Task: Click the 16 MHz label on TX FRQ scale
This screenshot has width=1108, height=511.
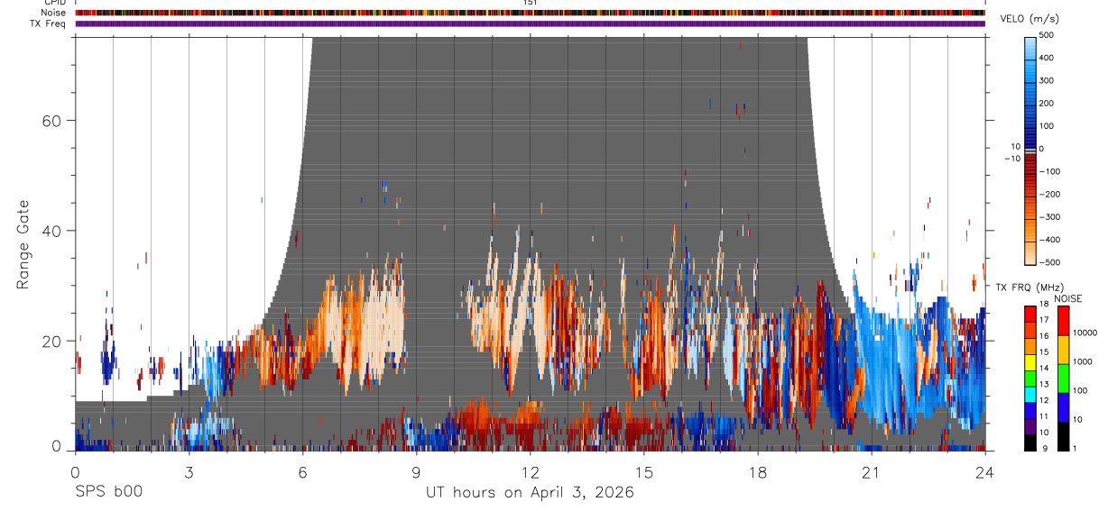Action: click(x=1045, y=335)
